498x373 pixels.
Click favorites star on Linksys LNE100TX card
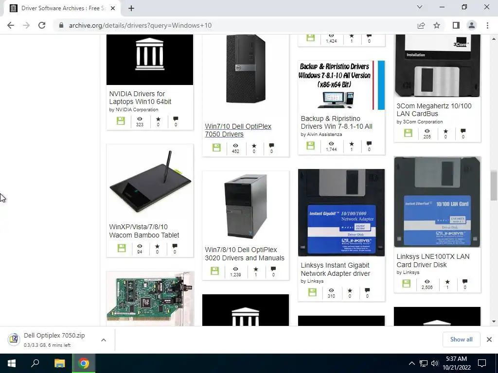tap(447, 282)
